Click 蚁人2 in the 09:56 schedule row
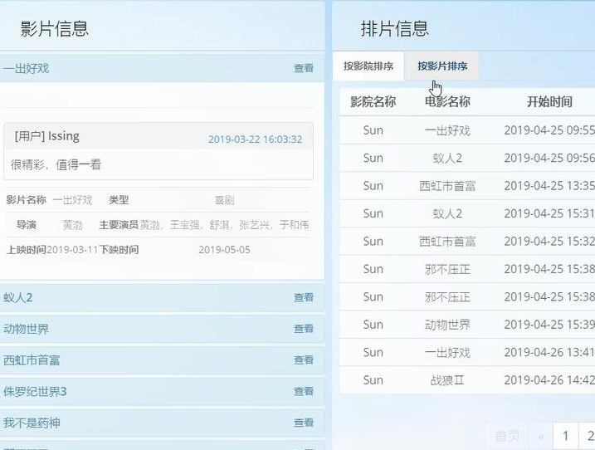Image resolution: width=595 pixels, height=450 pixels. 447,159
